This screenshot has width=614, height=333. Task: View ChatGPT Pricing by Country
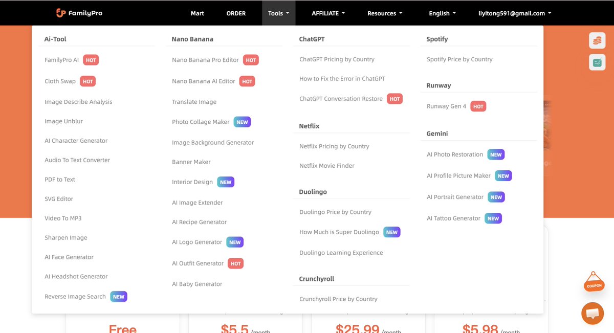(x=337, y=59)
